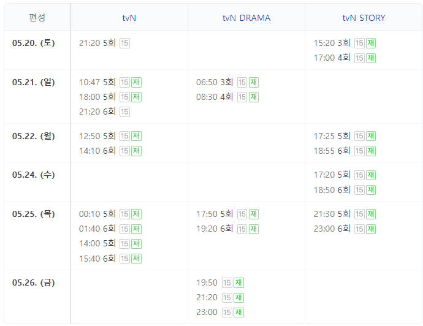Viewport: 423px width, 326px height.
Task: Select the 12:50 5회 tvN entry
Action: point(97,136)
